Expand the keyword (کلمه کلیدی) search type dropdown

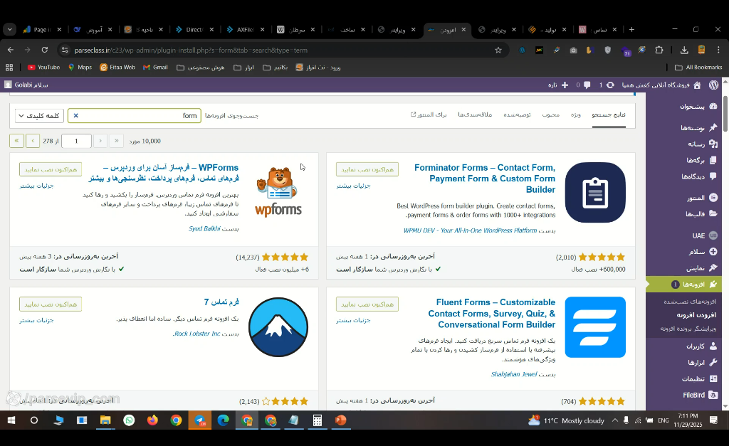point(39,116)
